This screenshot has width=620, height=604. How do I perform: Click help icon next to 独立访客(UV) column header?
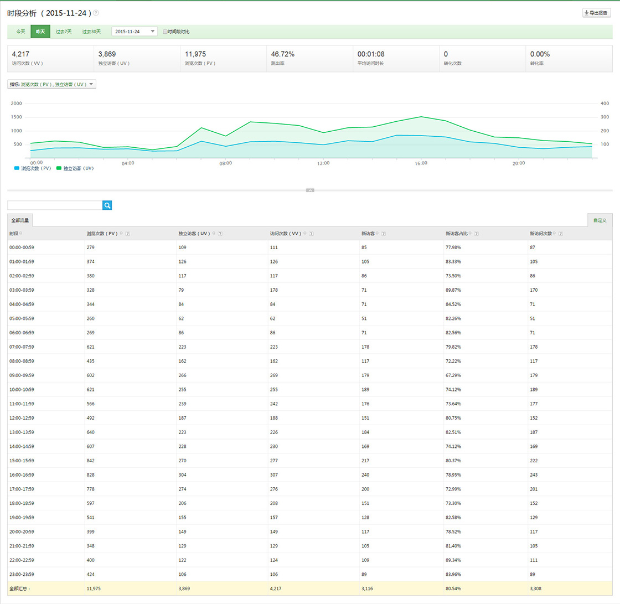point(220,234)
